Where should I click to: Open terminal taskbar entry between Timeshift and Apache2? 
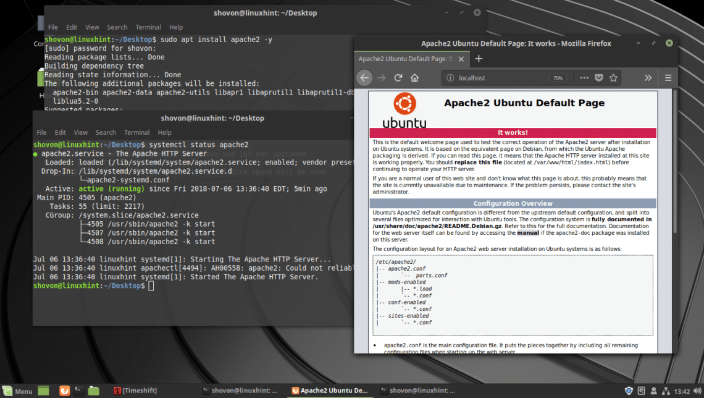(240, 391)
